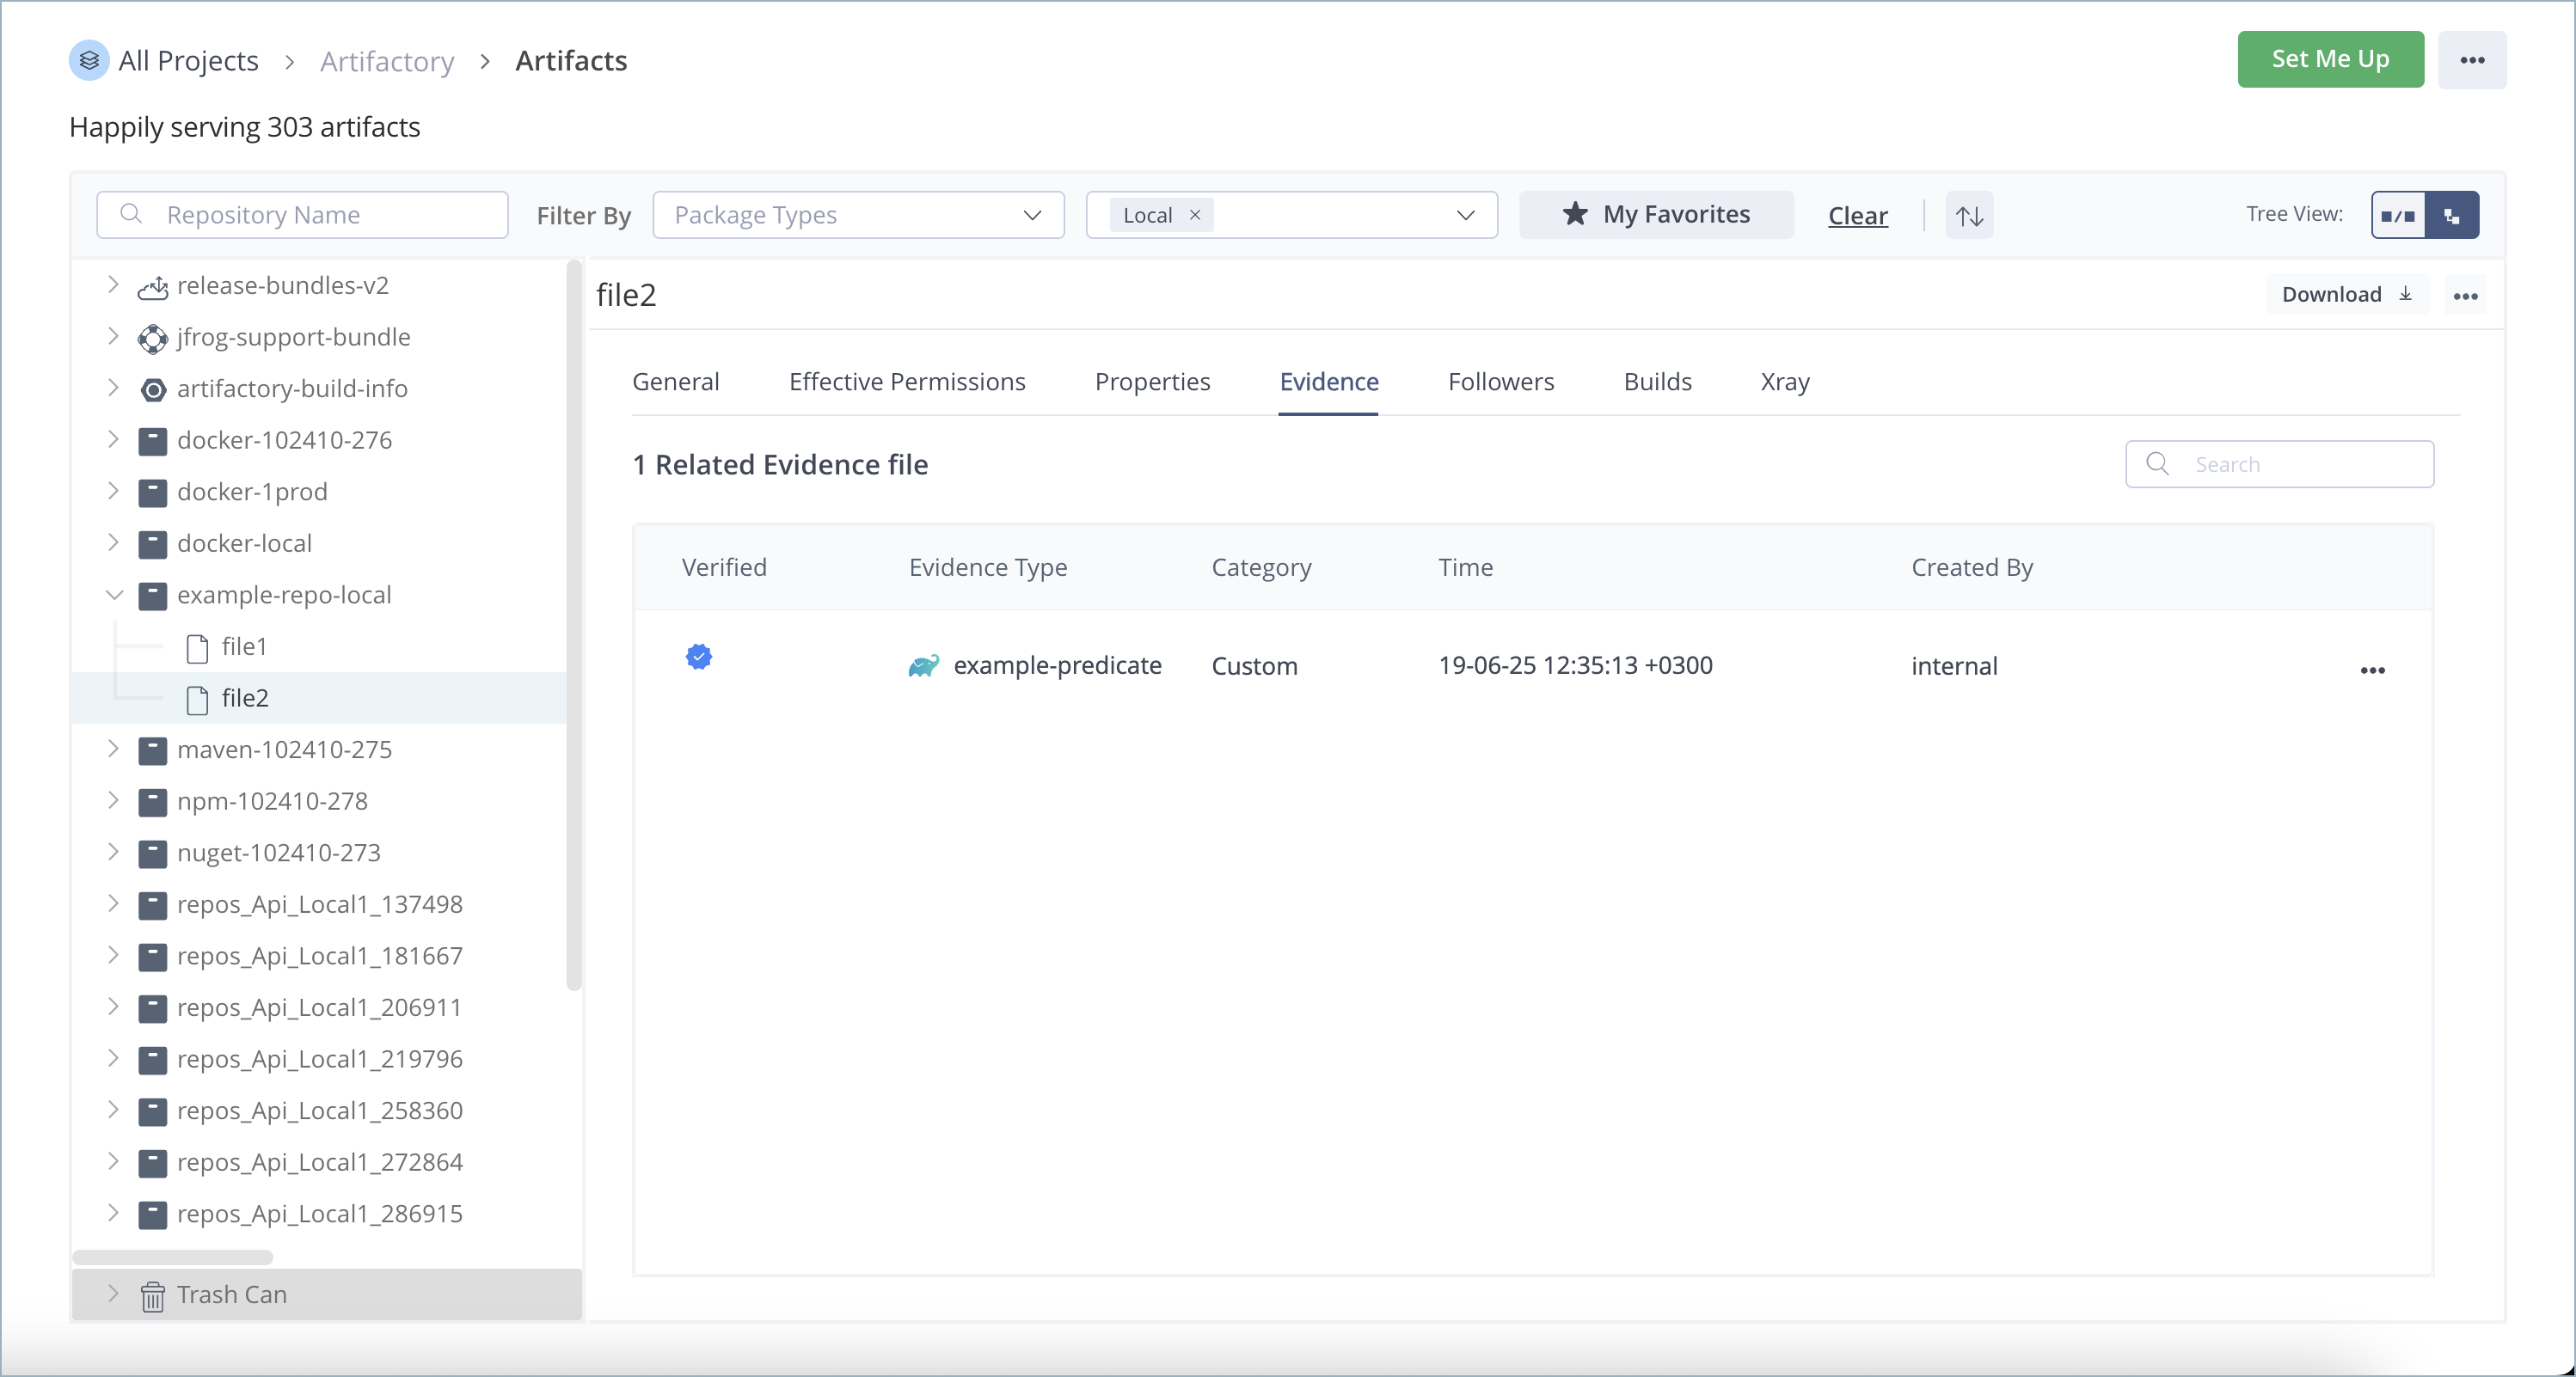
Task: Switch to the Properties tab
Action: (x=1152, y=382)
